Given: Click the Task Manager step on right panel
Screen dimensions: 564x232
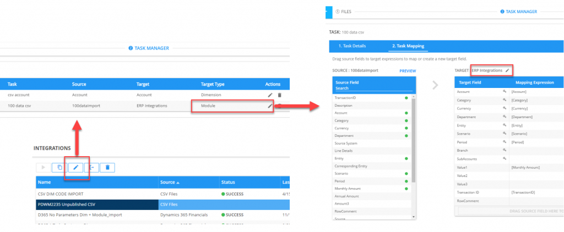Looking at the screenshot, I should click(520, 11).
